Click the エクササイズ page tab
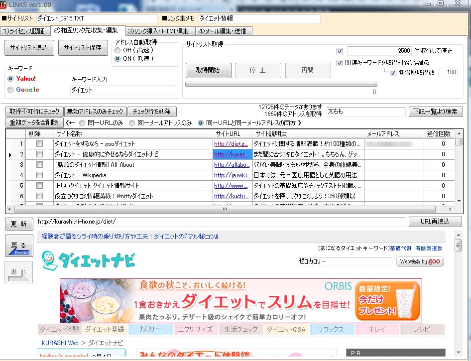Image resolution: width=471 pixels, height=361 pixels. 195,329
